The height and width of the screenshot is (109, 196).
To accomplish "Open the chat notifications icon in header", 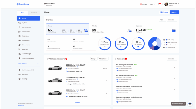I will tap(159, 4).
